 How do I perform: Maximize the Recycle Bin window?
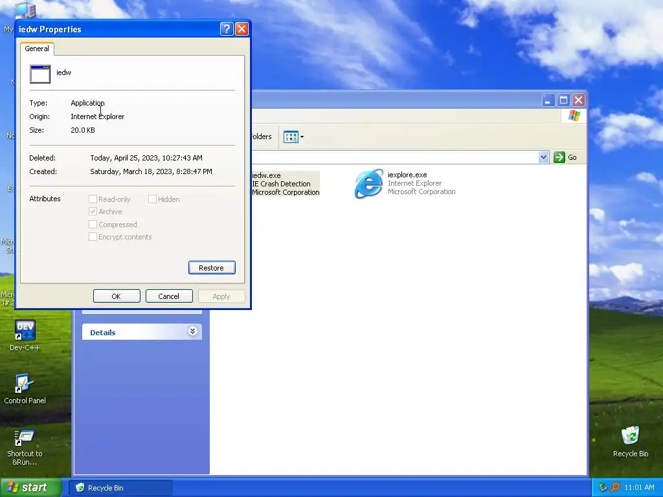[x=563, y=100]
